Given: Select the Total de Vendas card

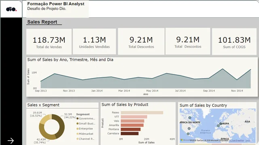Looking at the screenshot, I should pyautogui.click(x=49, y=41).
